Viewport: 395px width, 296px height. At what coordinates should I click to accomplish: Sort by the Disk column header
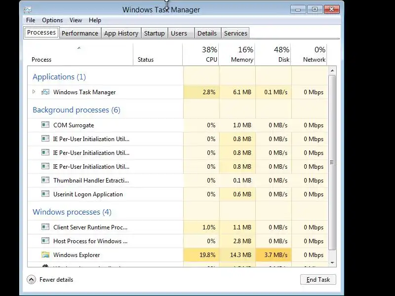(x=273, y=55)
